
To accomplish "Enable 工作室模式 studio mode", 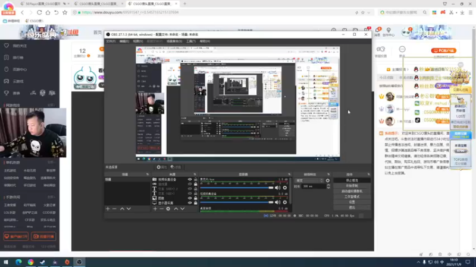I will click(352, 197).
